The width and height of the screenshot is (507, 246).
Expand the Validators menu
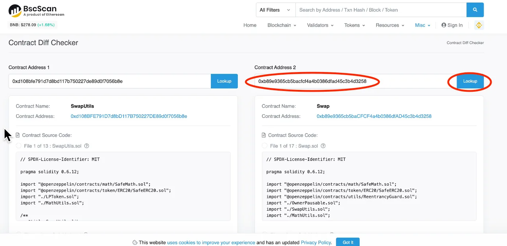coord(320,25)
